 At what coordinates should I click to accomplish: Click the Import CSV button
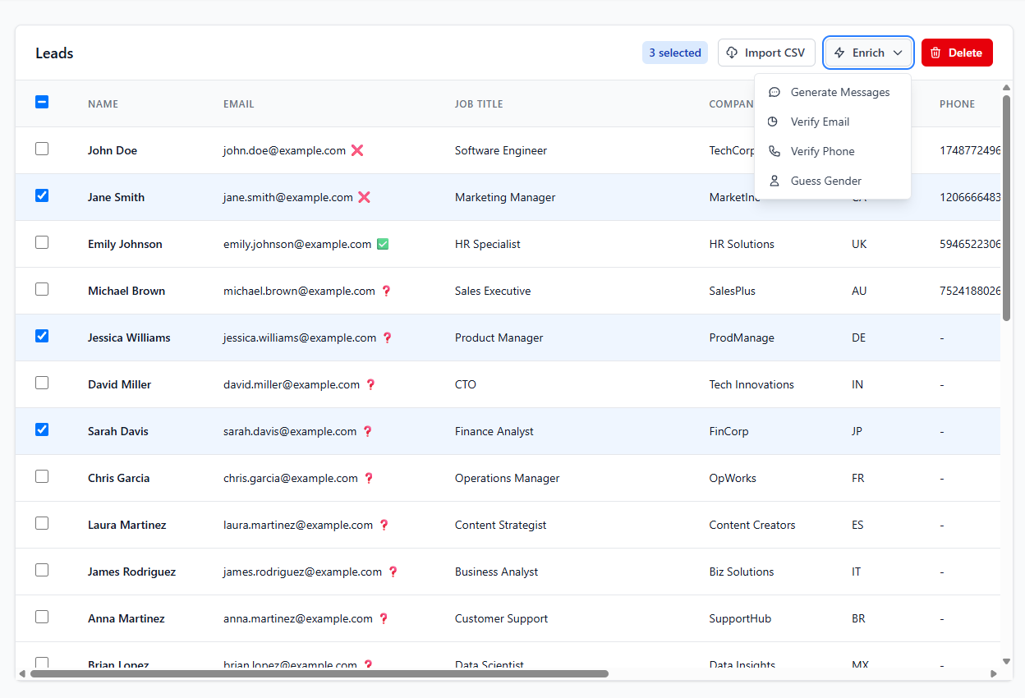766,53
